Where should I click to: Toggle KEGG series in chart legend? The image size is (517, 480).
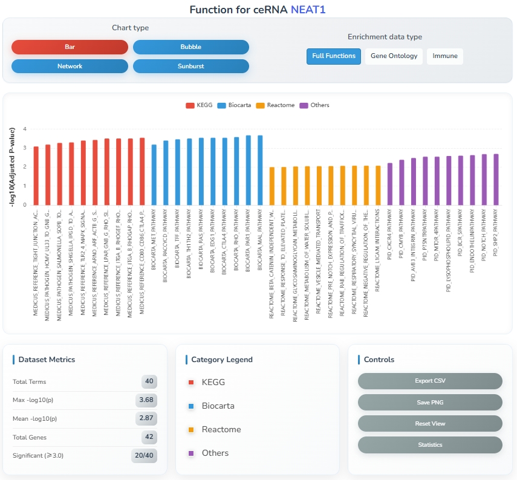[198, 105]
